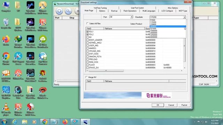Check the Select All Files checkbox

(x=87, y=23)
